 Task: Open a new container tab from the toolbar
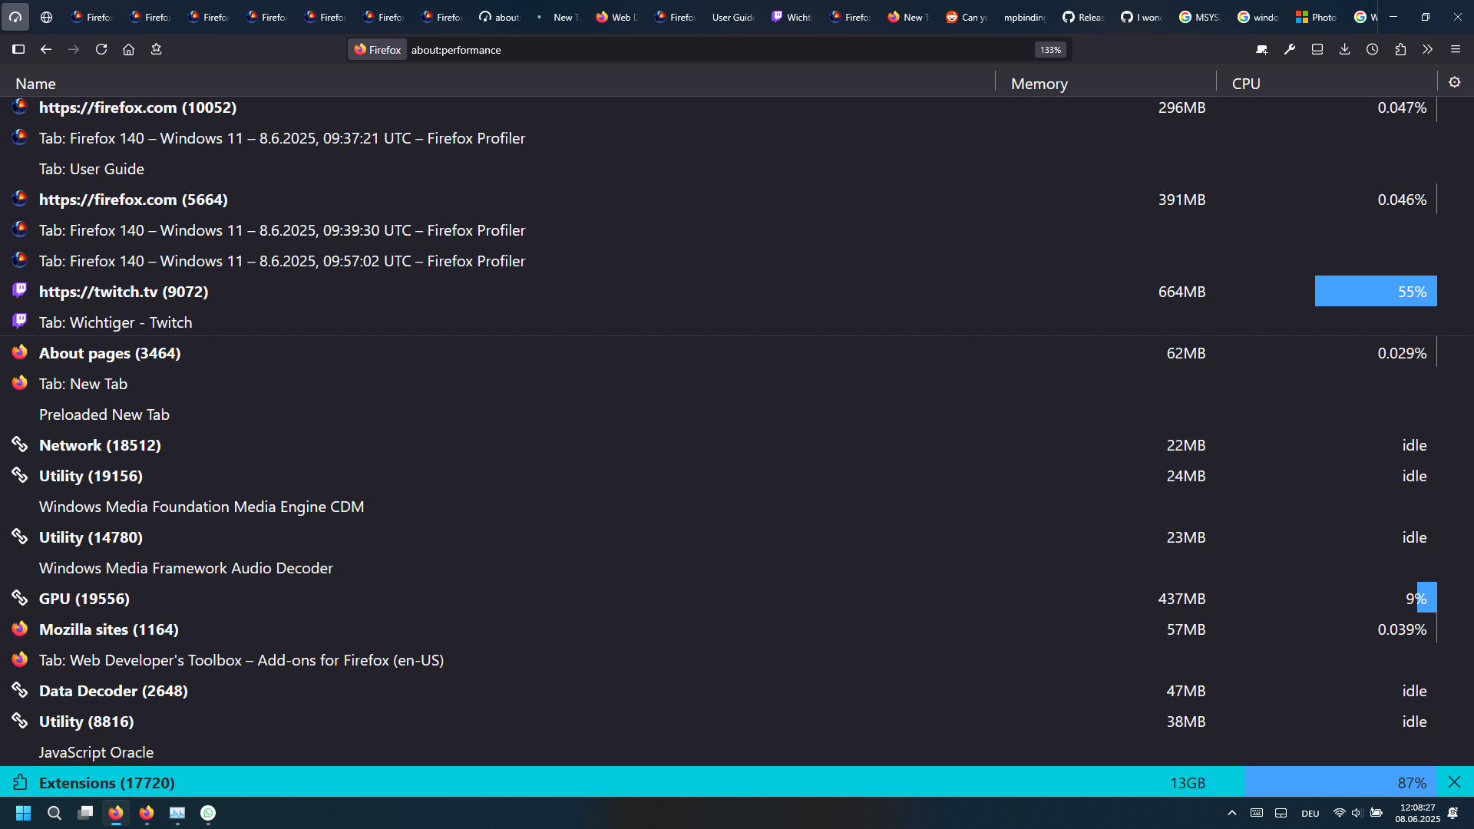[x=1261, y=49]
